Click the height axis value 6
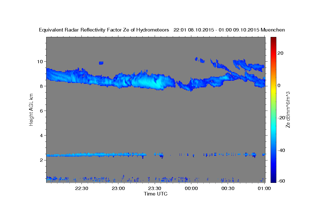This screenshot has height=219, width=328. (x=42, y=111)
